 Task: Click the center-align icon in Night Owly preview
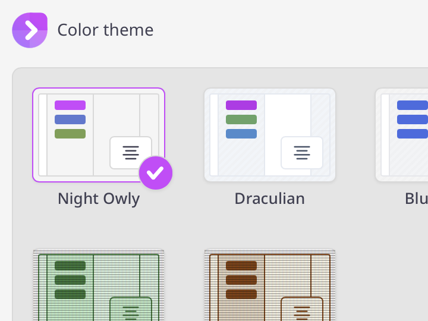(x=131, y=153)
